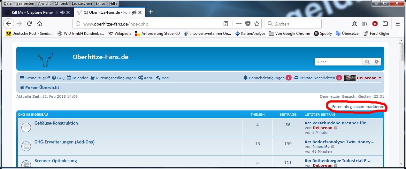The image size is (406, 169).
Task: Mute the Kill Me Claptone Remix tab
Action: 62,12
